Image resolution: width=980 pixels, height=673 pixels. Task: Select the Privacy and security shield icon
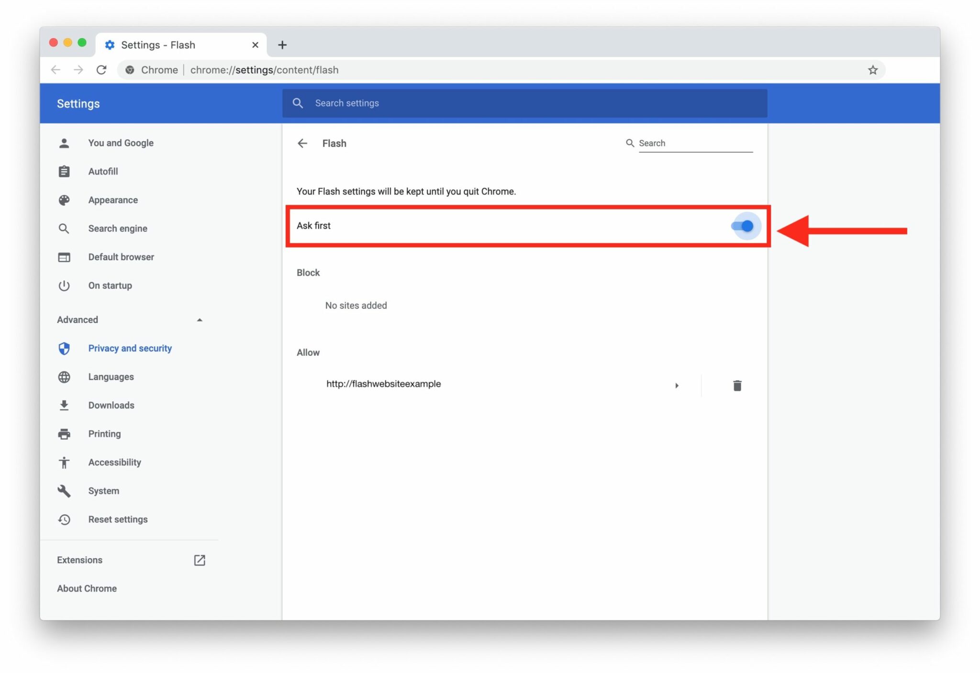point(64,348)
